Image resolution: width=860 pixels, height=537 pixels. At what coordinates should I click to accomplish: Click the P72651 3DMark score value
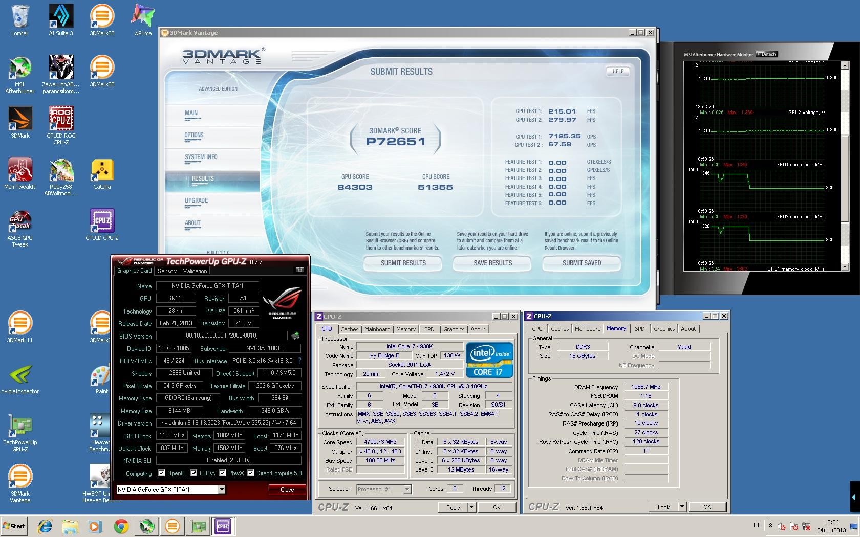pyautogui.click(x=396, y=142)
